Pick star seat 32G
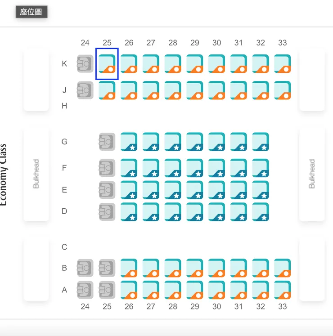 click(261, 142)
